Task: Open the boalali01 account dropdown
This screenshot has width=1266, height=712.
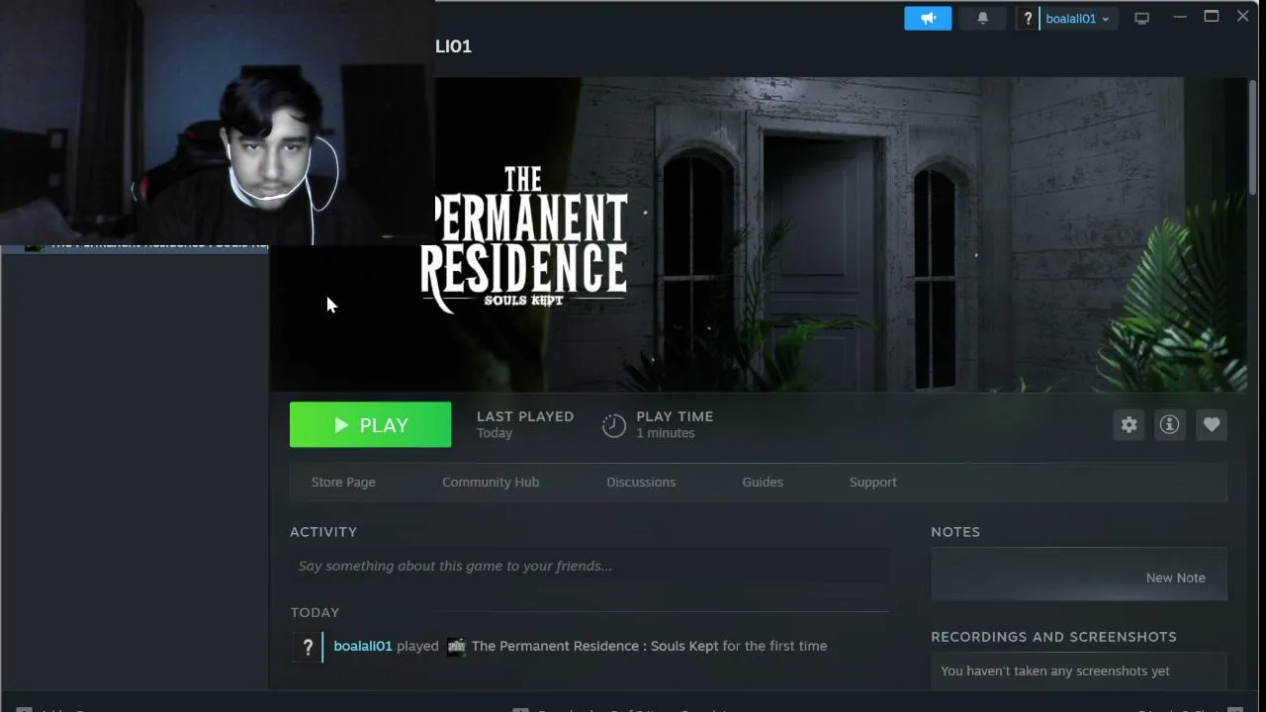Action: [x=1077, y=19]
